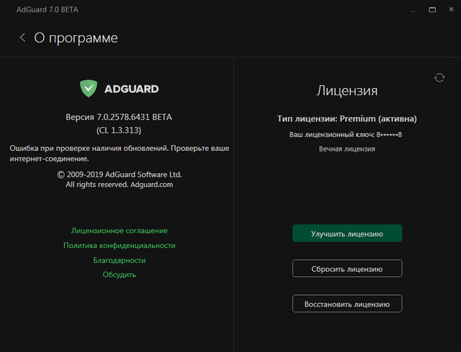The image size is (461, 352).
Task: Click the green AdGuard shield logo
Action: 89,89
